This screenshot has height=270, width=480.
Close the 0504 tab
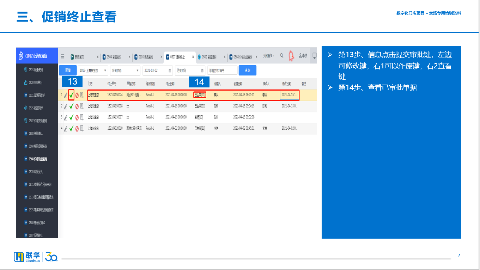click(x=129, y=57)
